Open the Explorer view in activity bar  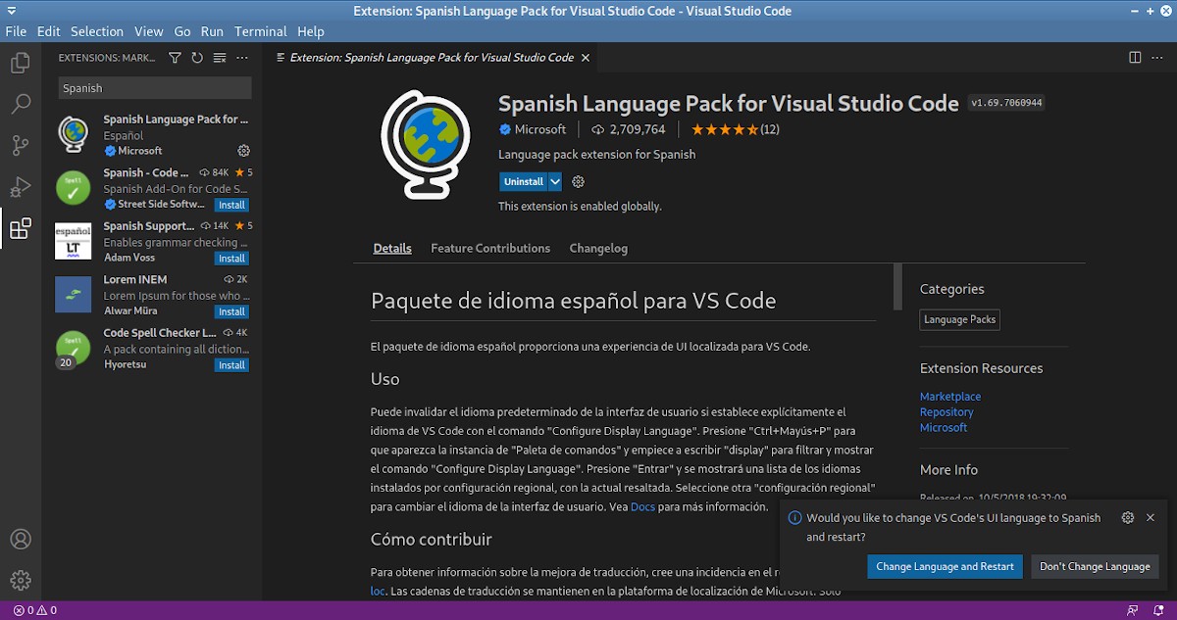(20, 64)
